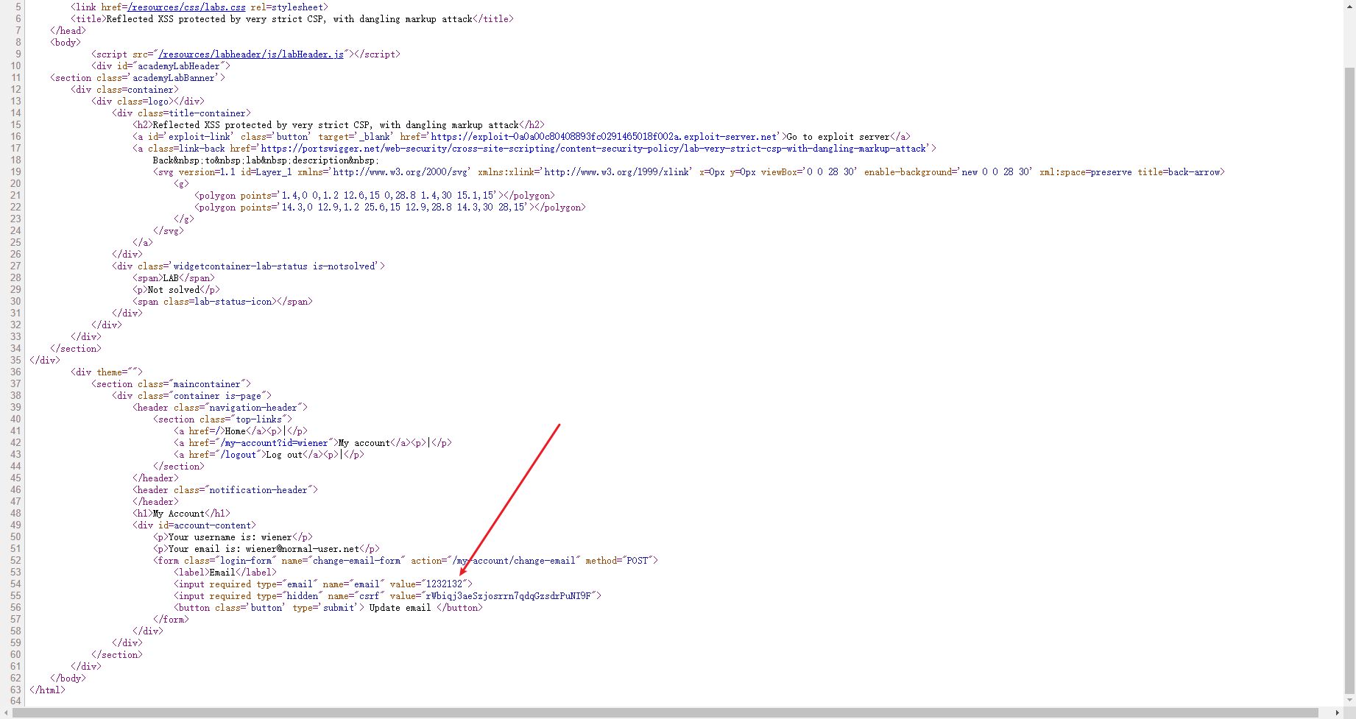This screenshot has height=719, width=1356.
Task: Click the div theme="" line
Action: click(x=107, y=372)
